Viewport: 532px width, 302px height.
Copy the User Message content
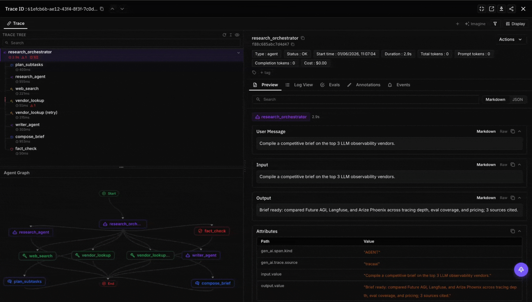[513, 131]
